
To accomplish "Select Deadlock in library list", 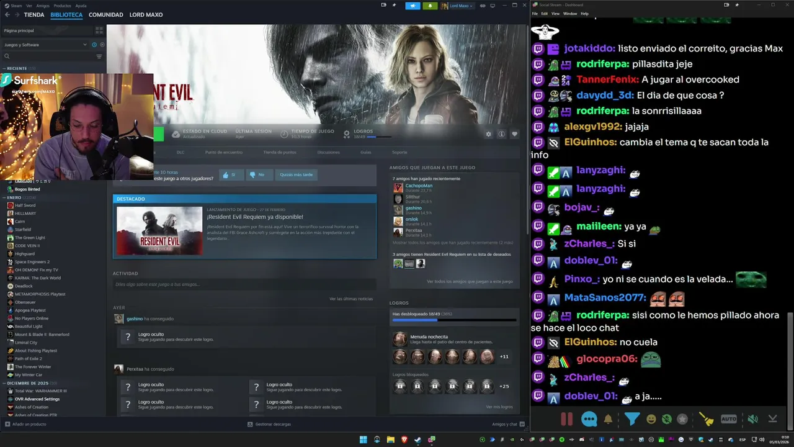I will pyautogui.click(x=23, y=286).
